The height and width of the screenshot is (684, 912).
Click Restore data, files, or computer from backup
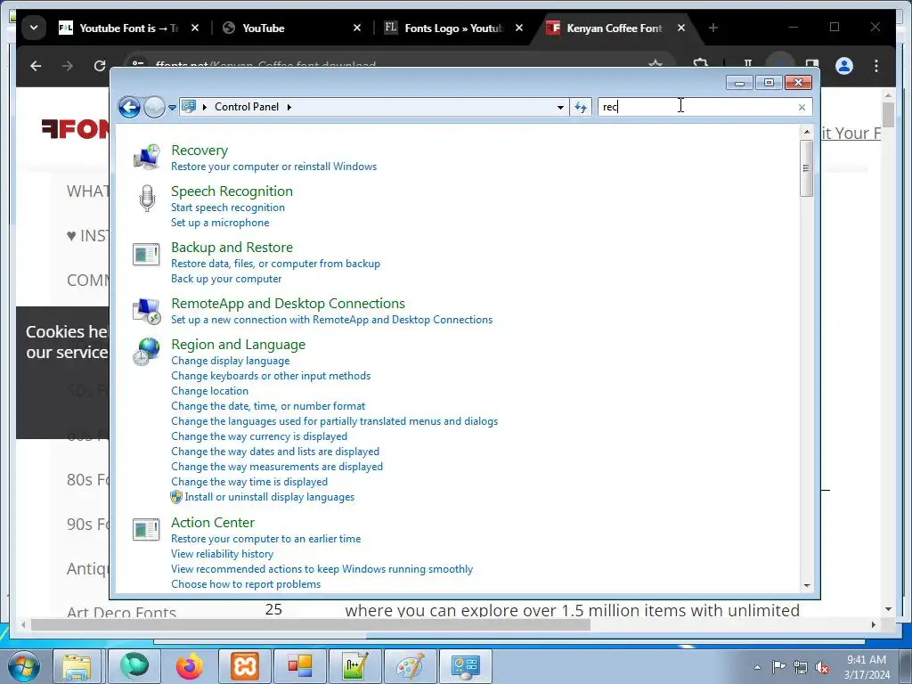tap(276, 264)
